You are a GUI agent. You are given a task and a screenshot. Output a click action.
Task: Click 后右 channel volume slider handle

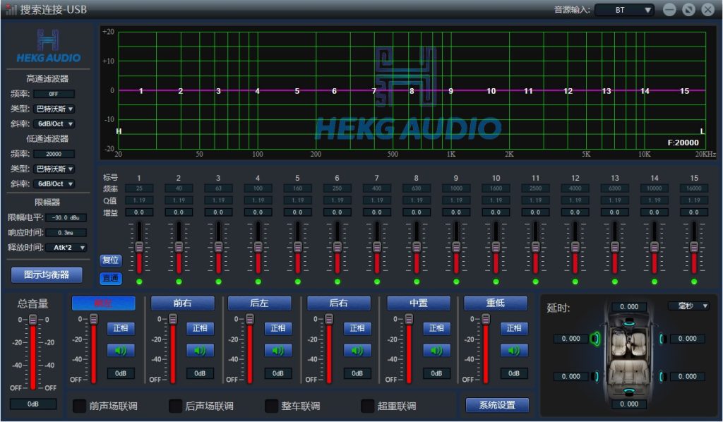pyautogui.click(x=329, y=319)
